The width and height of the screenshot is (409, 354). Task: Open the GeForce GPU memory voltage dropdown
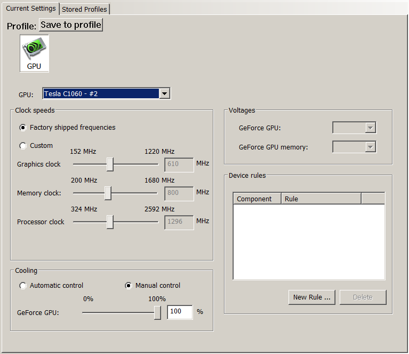pyautogui.click(x=354, y=147)
